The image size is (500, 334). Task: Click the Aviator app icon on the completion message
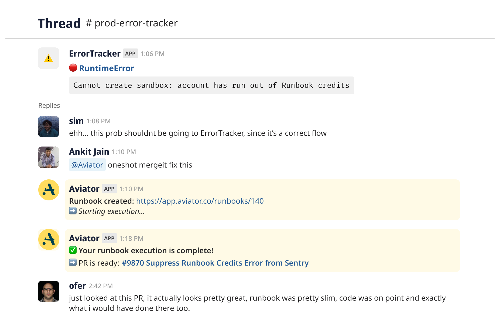pyautogui.click(x=48, y=239)
